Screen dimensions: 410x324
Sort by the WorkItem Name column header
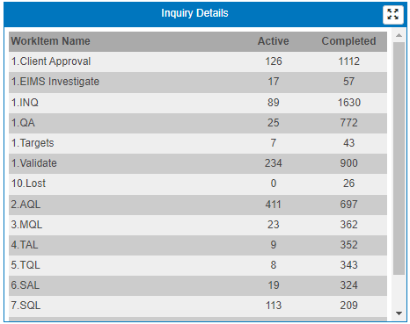pyautogui.click(x=50, y=41)
